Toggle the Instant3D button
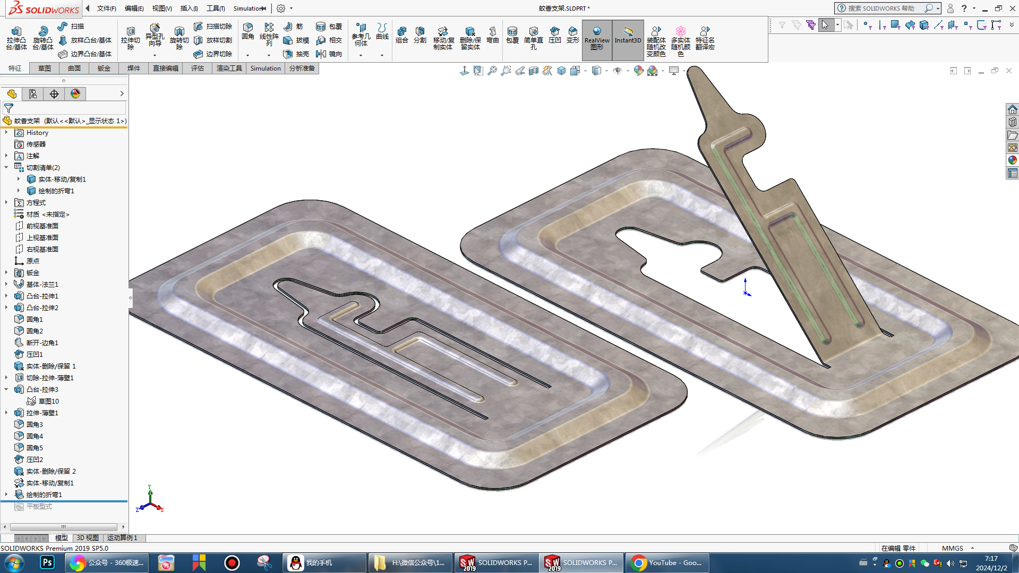This screenshot has height=573, width=1019. [x=628, y=40]
